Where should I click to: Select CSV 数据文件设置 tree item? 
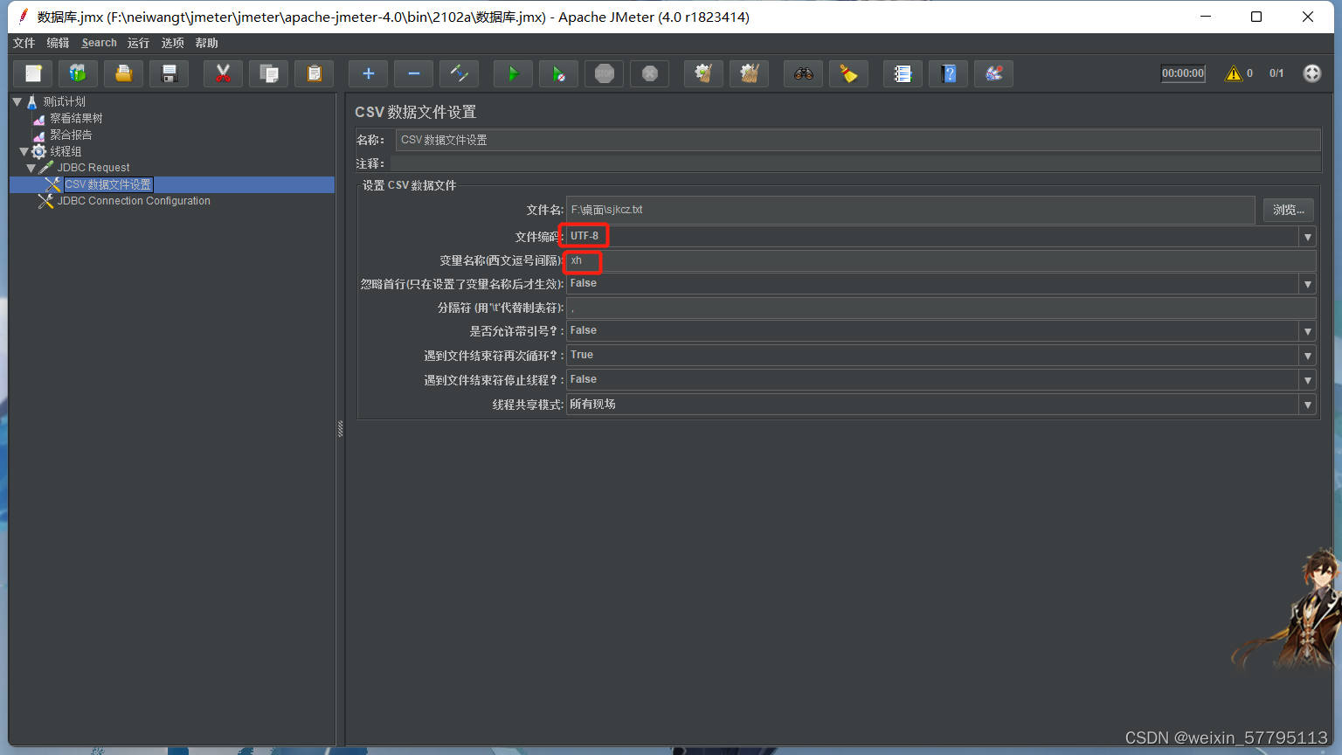pos(108,184)
